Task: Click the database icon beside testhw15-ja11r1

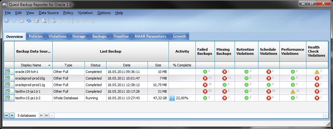Action: coord(8,91)
